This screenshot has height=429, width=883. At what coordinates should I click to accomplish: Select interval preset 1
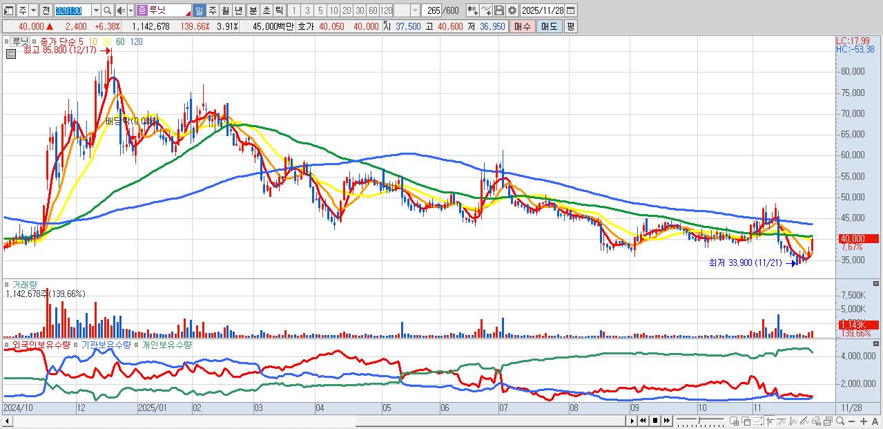294,10
